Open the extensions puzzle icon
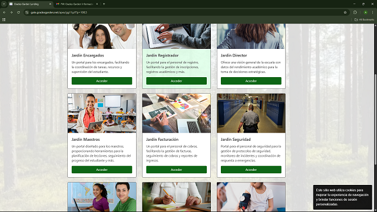This screenshot has width=377, height=212. coord(355,12)
